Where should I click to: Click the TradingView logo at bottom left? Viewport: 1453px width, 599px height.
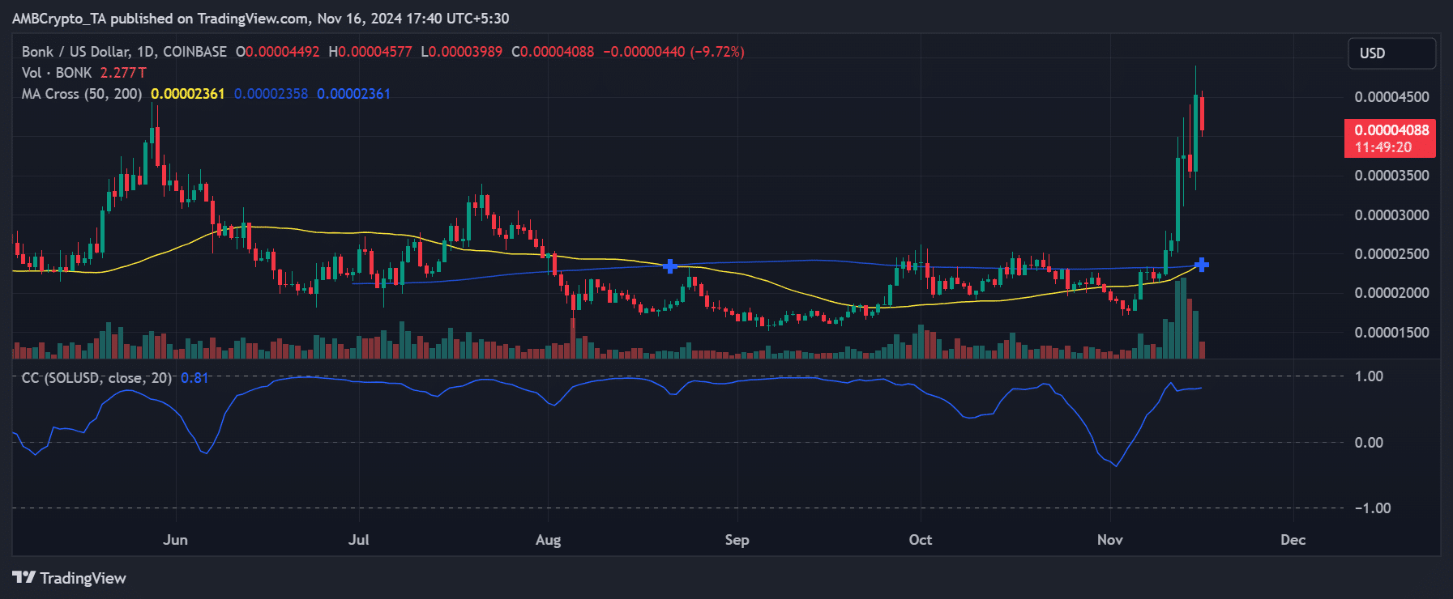[69, 578]
